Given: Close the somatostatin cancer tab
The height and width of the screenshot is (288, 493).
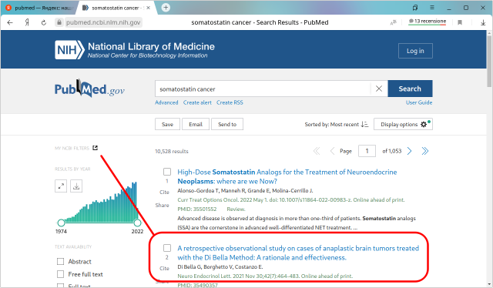Looking at the screenshot, I should (149, 8).
